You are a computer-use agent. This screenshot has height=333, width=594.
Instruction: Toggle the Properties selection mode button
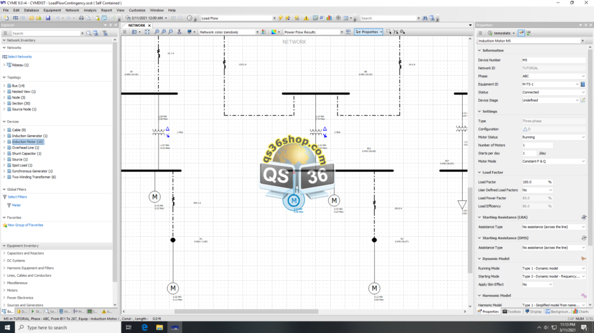(x=369, y=32)
